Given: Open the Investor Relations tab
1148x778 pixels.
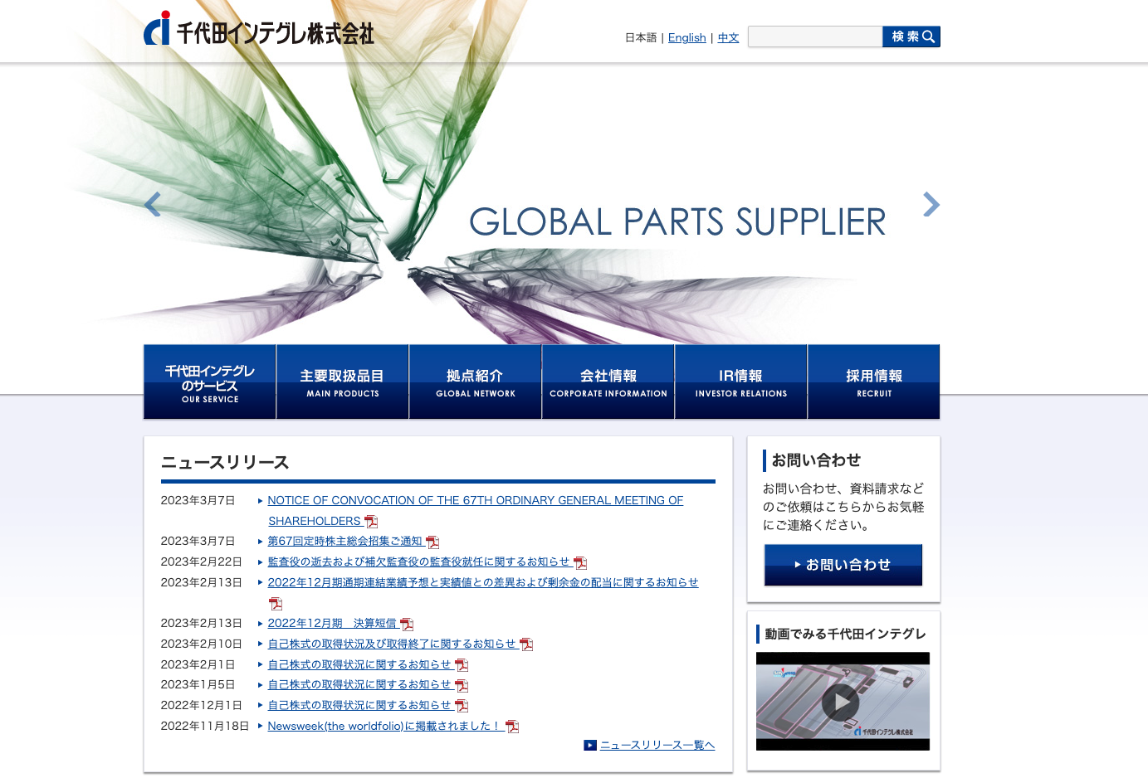Looking at the screenshot, I should coord(741,382).
